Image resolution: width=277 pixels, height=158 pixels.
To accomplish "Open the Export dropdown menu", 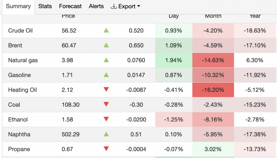I will (125, 6).
